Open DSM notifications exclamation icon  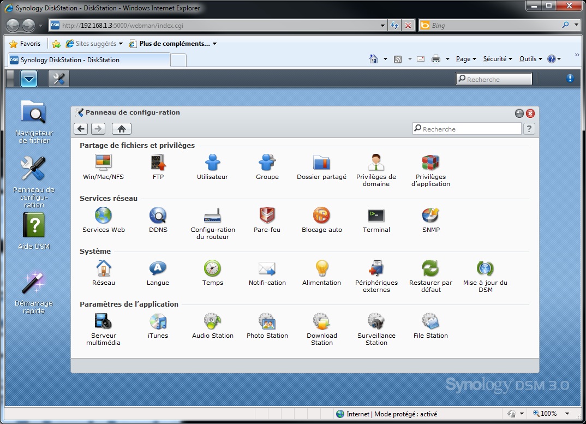(570, 78)
